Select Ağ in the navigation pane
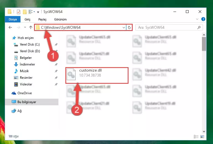 click(x=19, y=111)
